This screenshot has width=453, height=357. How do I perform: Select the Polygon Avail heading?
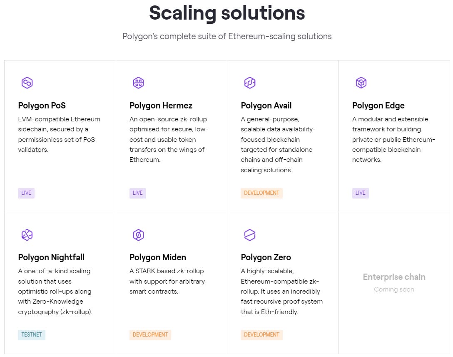click(266, 106)
